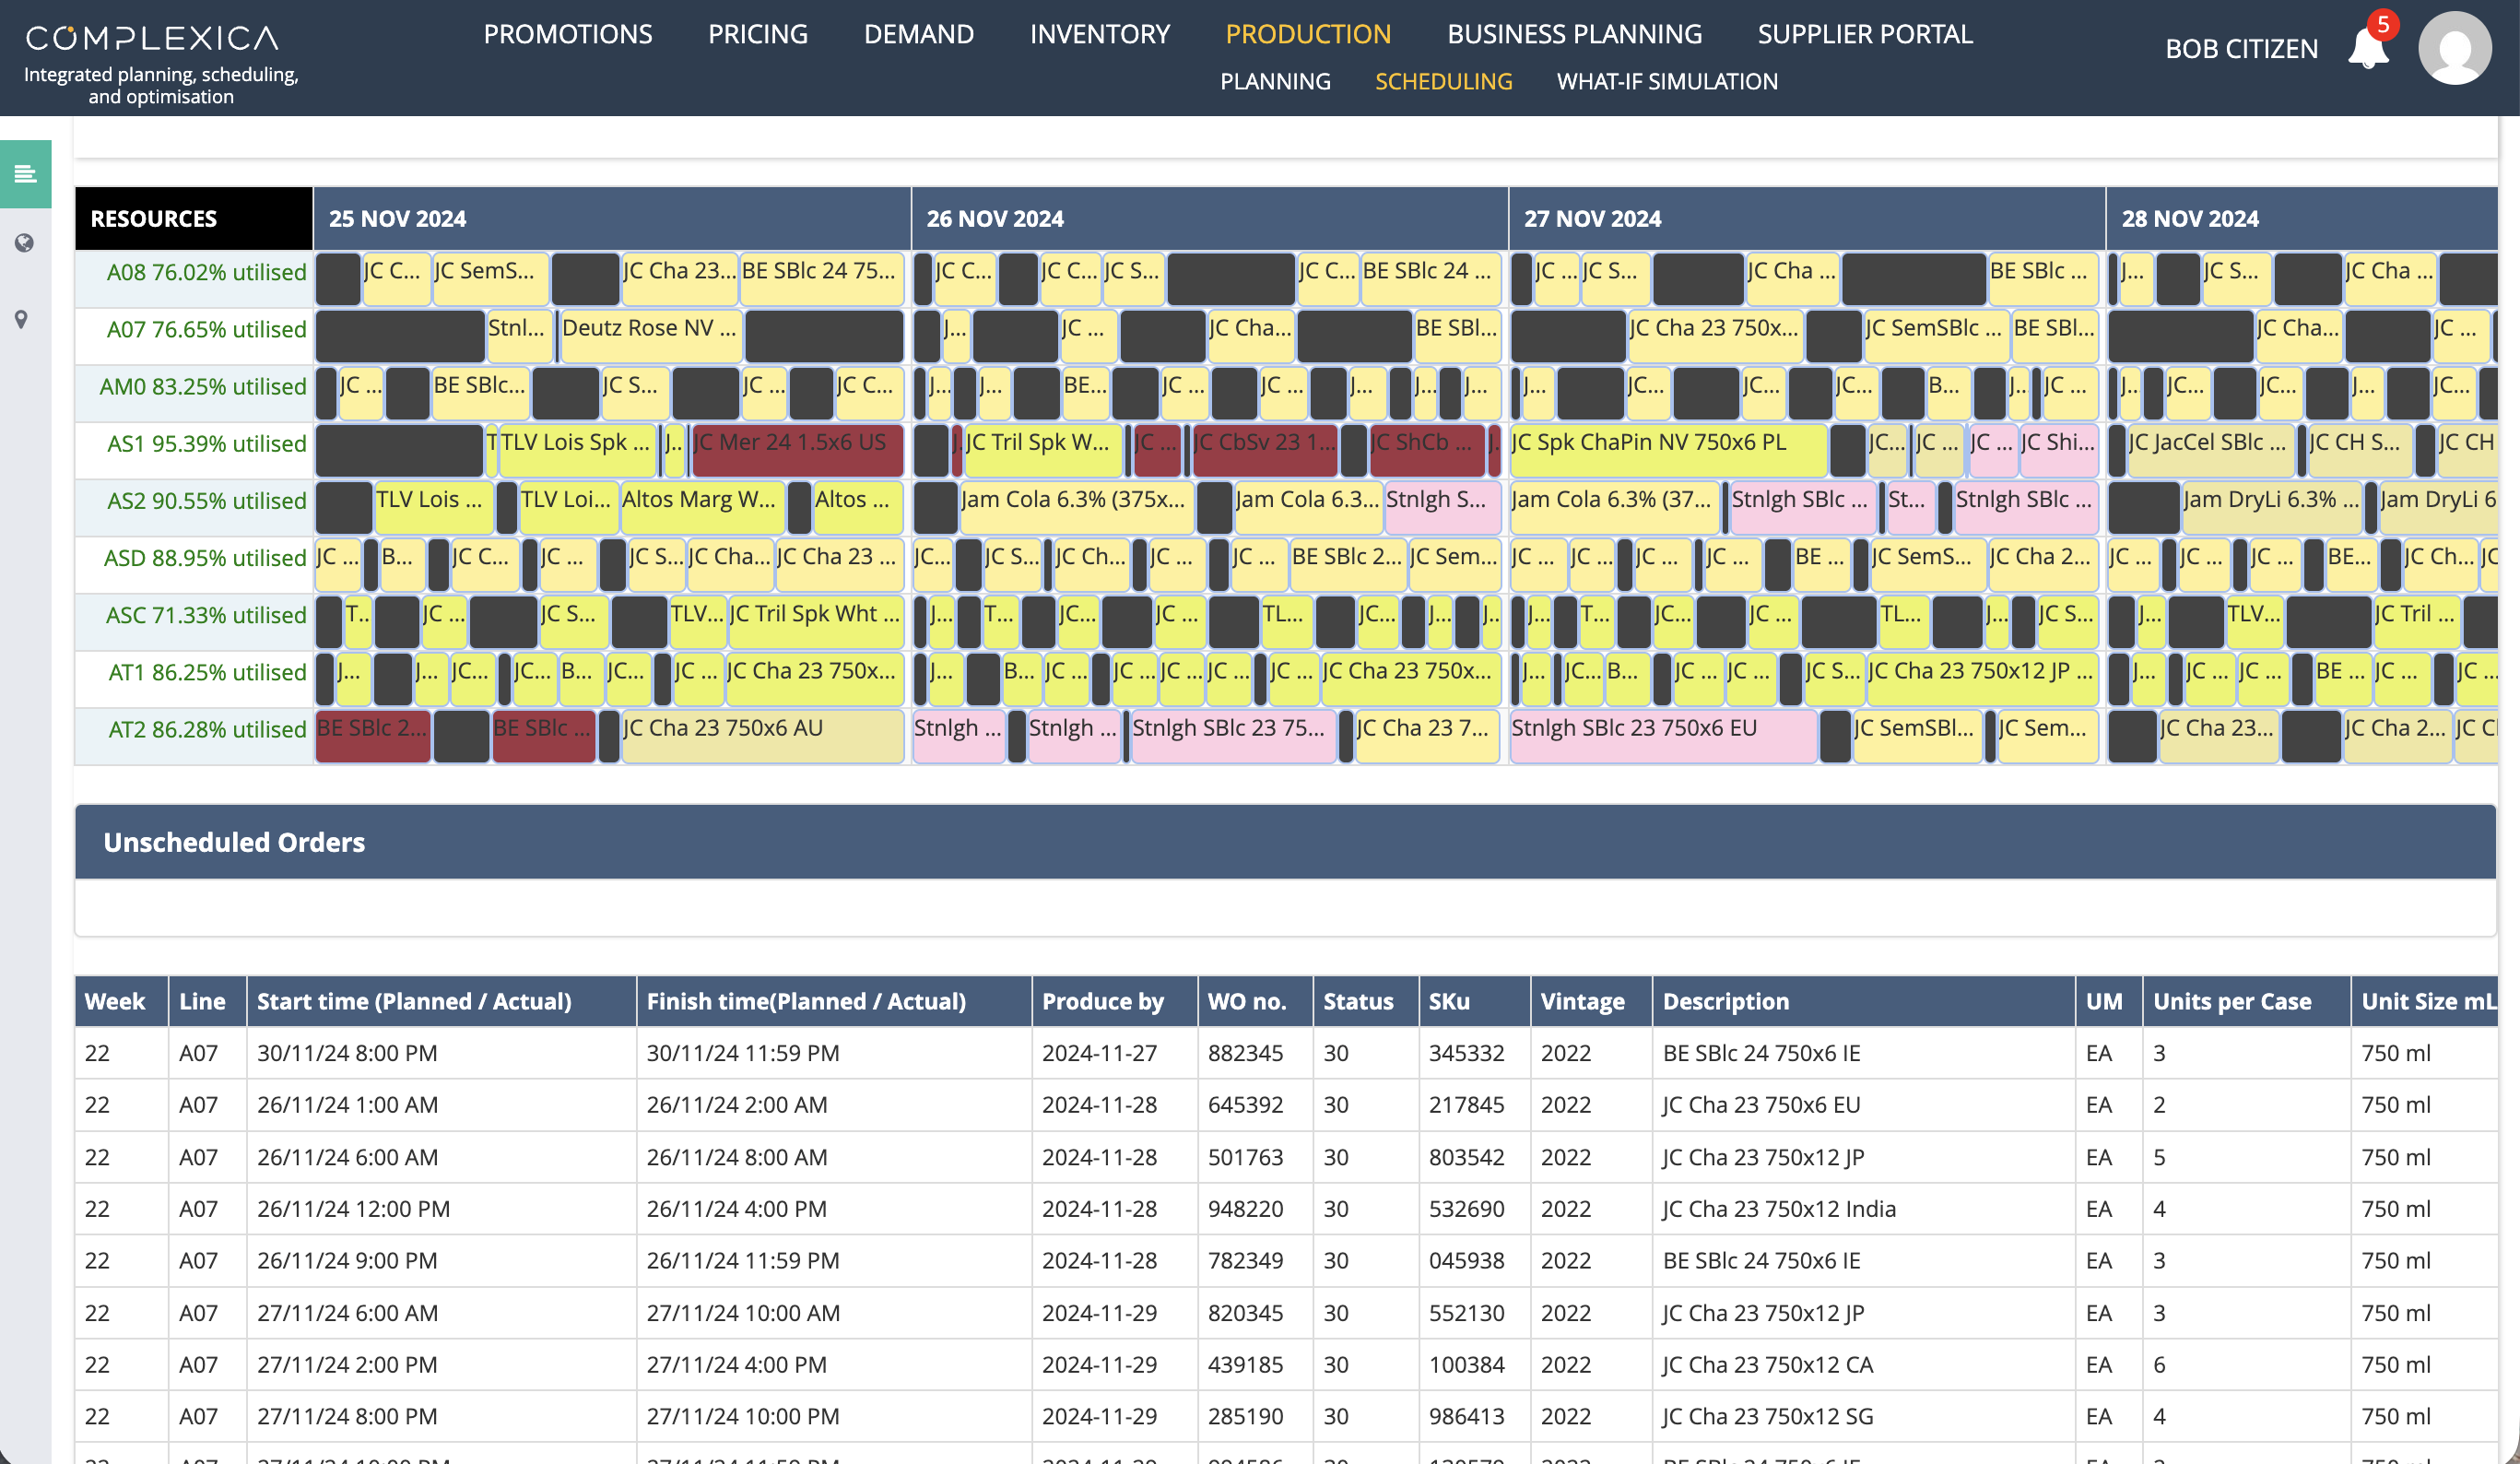
Task: Toggle the green sidebar menu icon
Action: click(25, 174)
